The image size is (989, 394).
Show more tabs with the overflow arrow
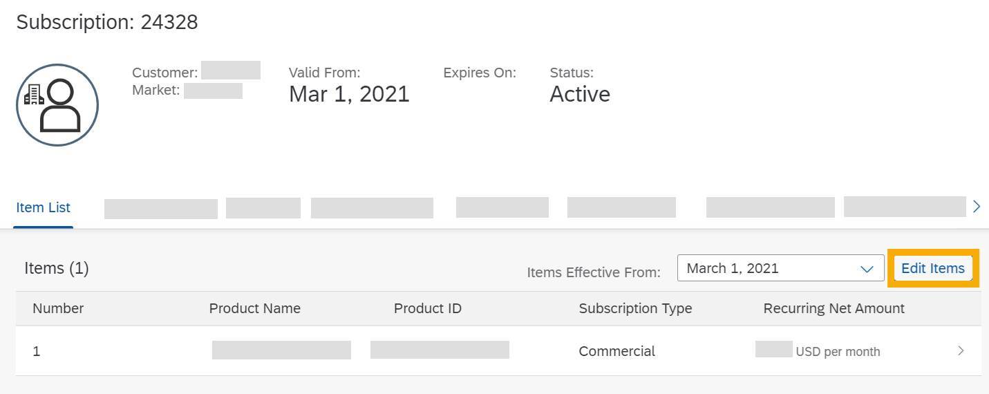coord(976,207)
